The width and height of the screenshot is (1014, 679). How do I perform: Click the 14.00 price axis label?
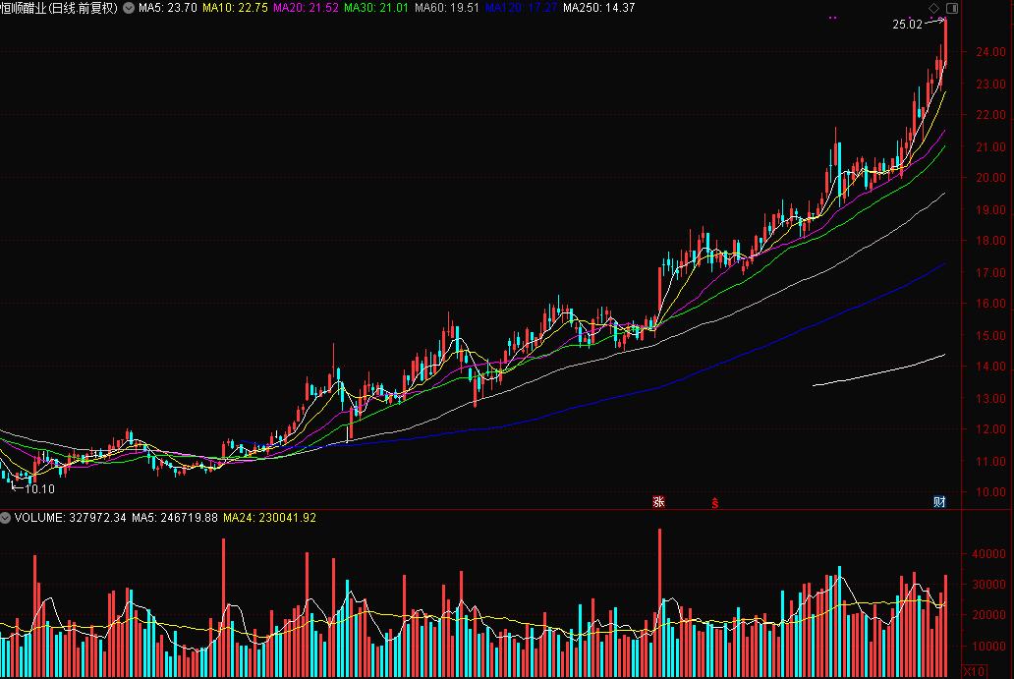pos(990,366)
